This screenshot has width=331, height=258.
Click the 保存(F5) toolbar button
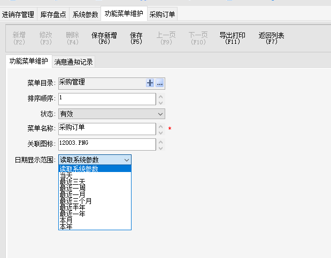tap(136, 38)
